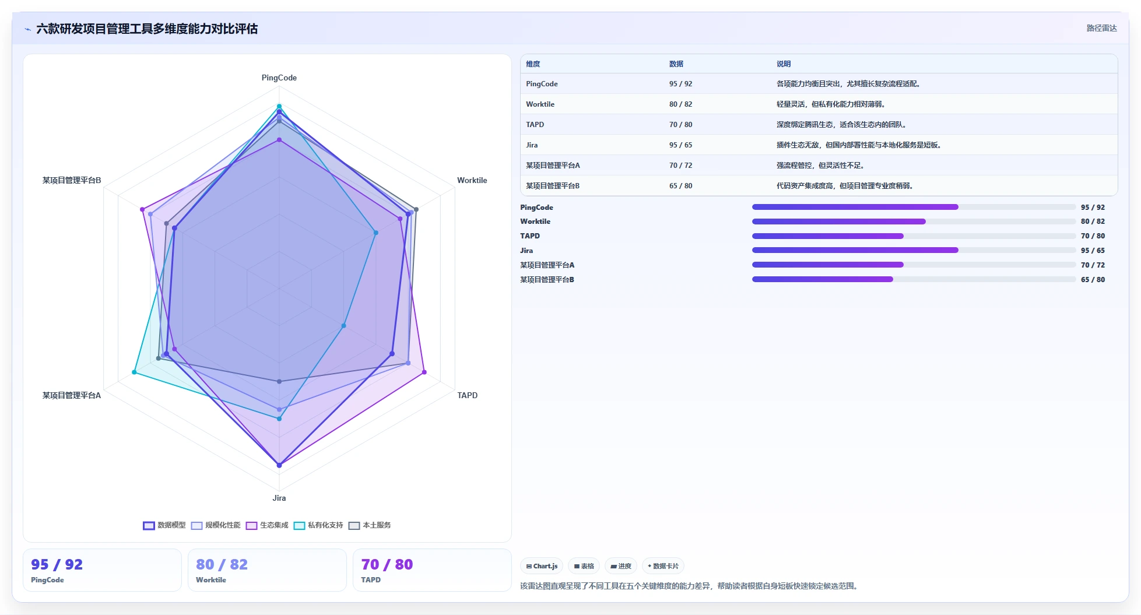Screen dimensions: 1141x615
Task: Click teal data point on 某项目管理平台A axis
Action: coord(134,372)
